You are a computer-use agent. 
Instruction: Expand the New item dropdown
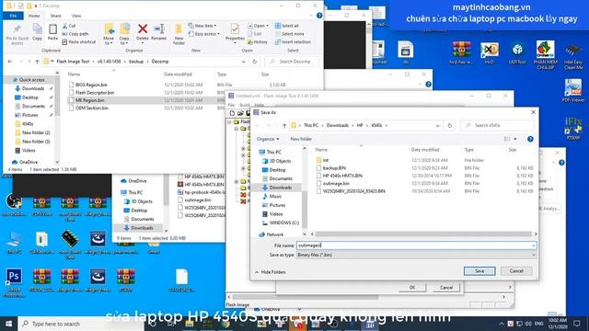click(x=202, y=26)
